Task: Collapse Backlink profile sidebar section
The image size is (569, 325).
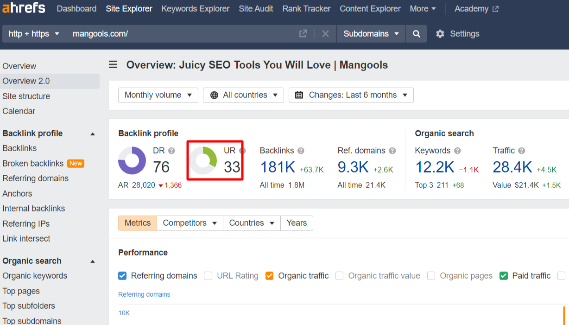Action: pyautogui.click(x=93, y=134)
